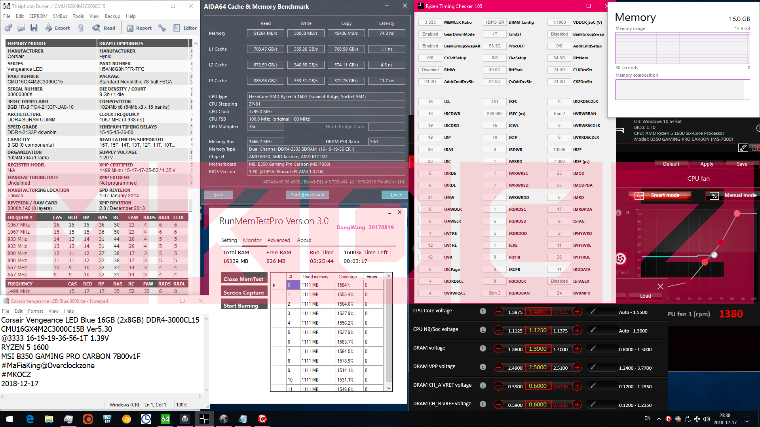Image resolution: width=760 pixels, height=427 pixels.
Task: Select fan curve point near 35%
Action: (705, 262)
